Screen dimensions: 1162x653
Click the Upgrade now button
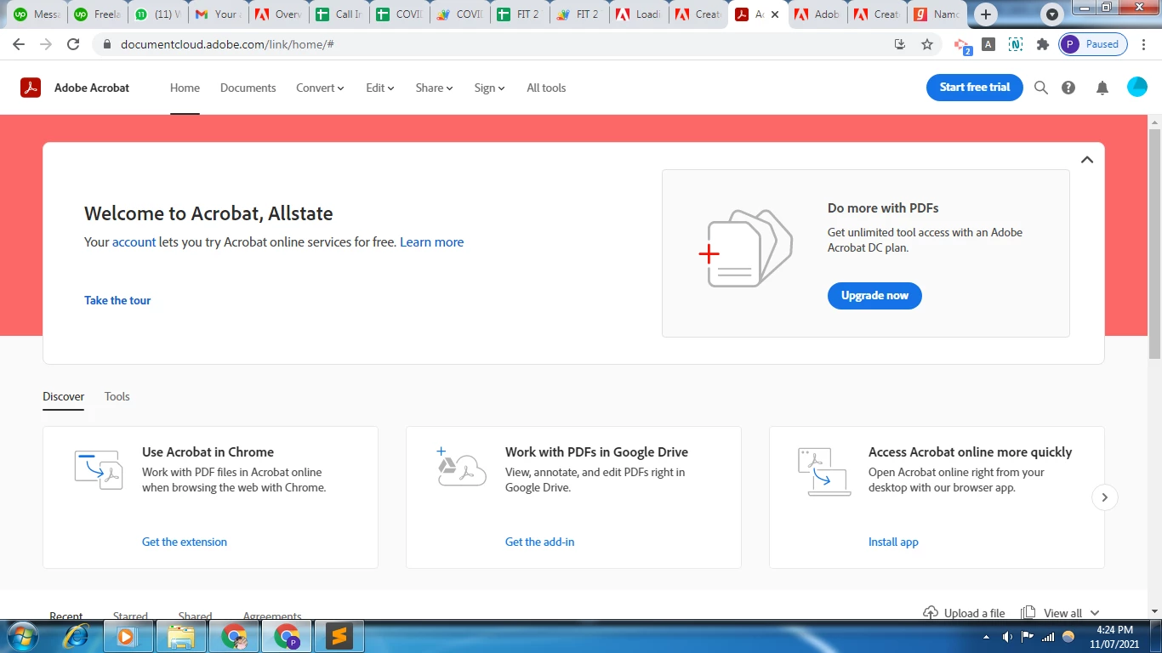click(x=874, y=296)
